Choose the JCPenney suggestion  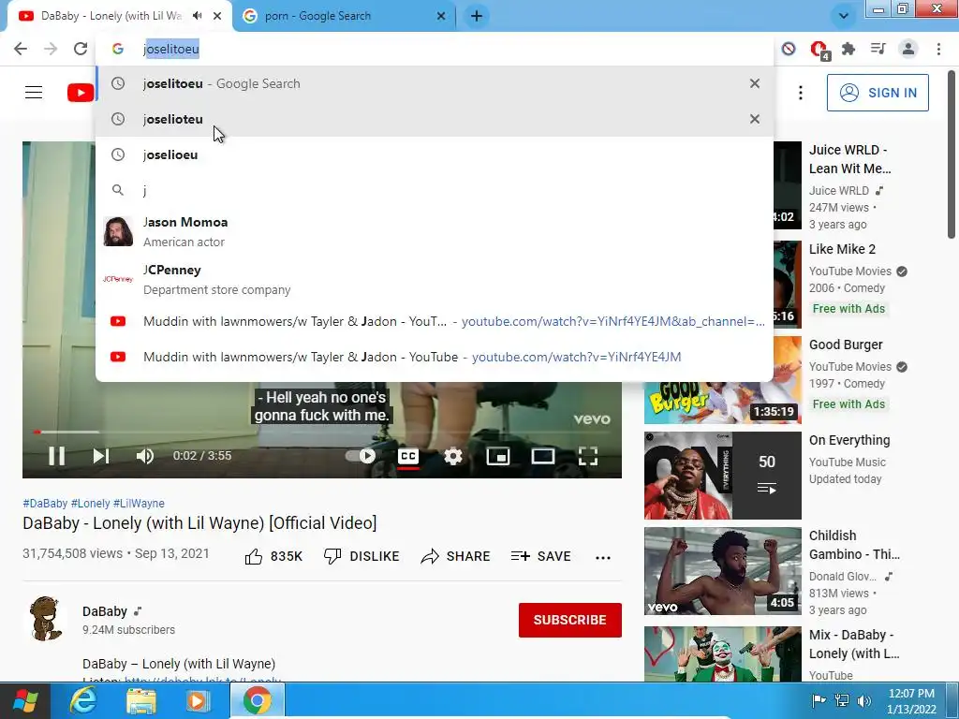[435, 279]
